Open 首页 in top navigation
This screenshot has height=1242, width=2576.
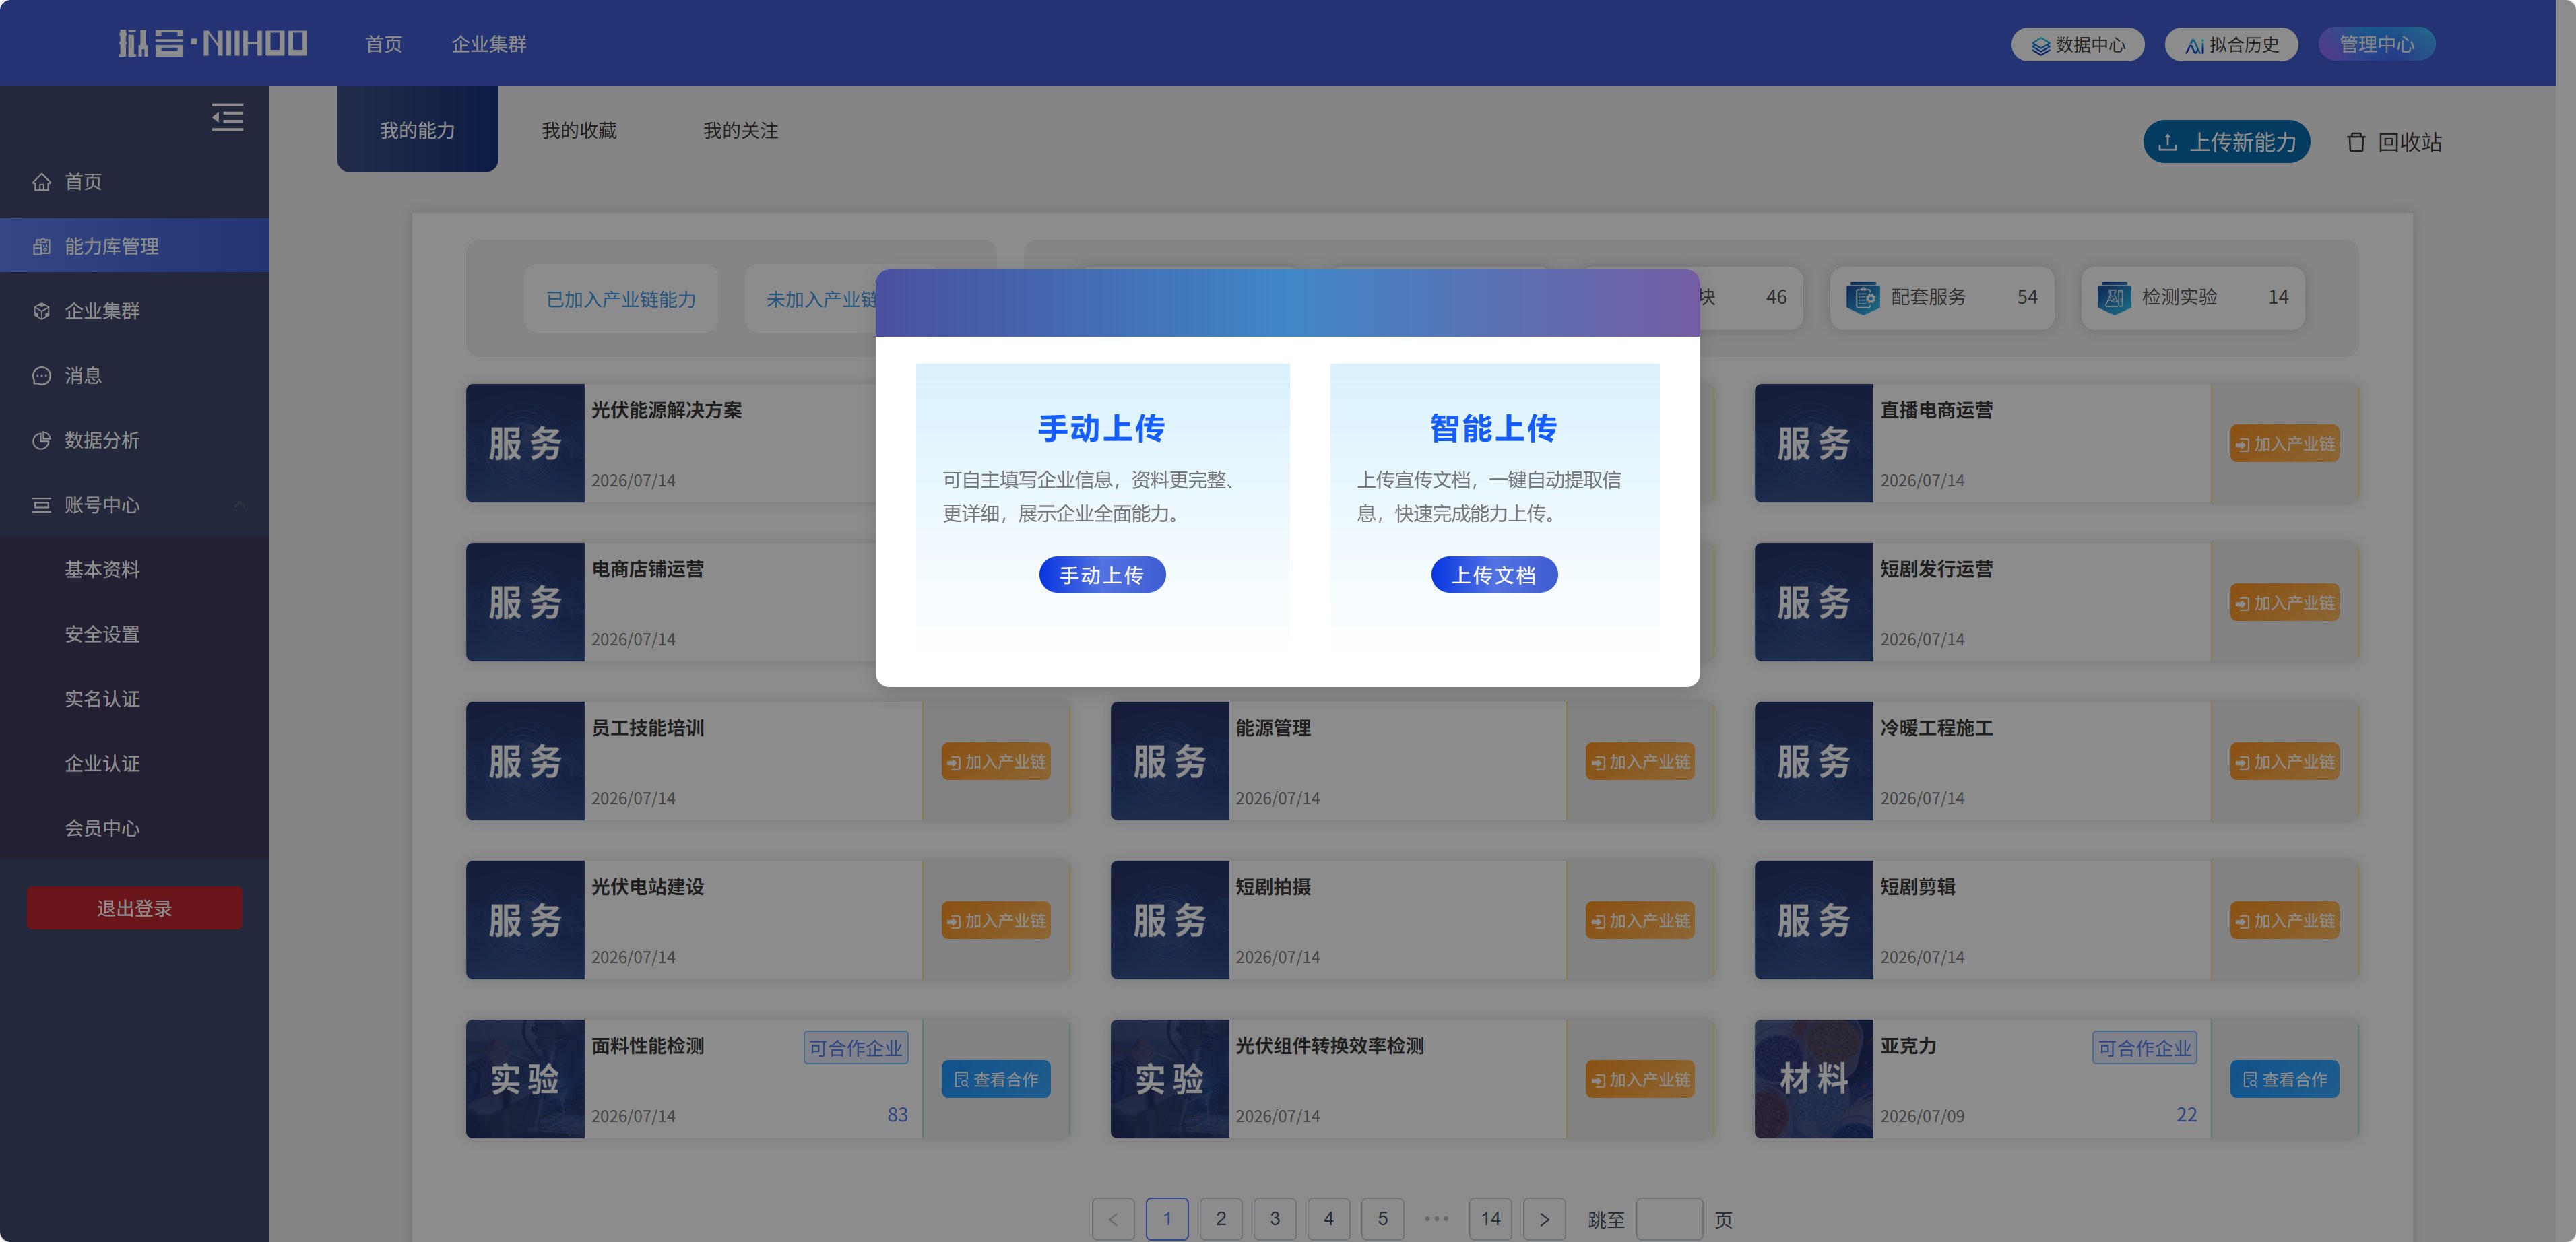click(383, 44)
